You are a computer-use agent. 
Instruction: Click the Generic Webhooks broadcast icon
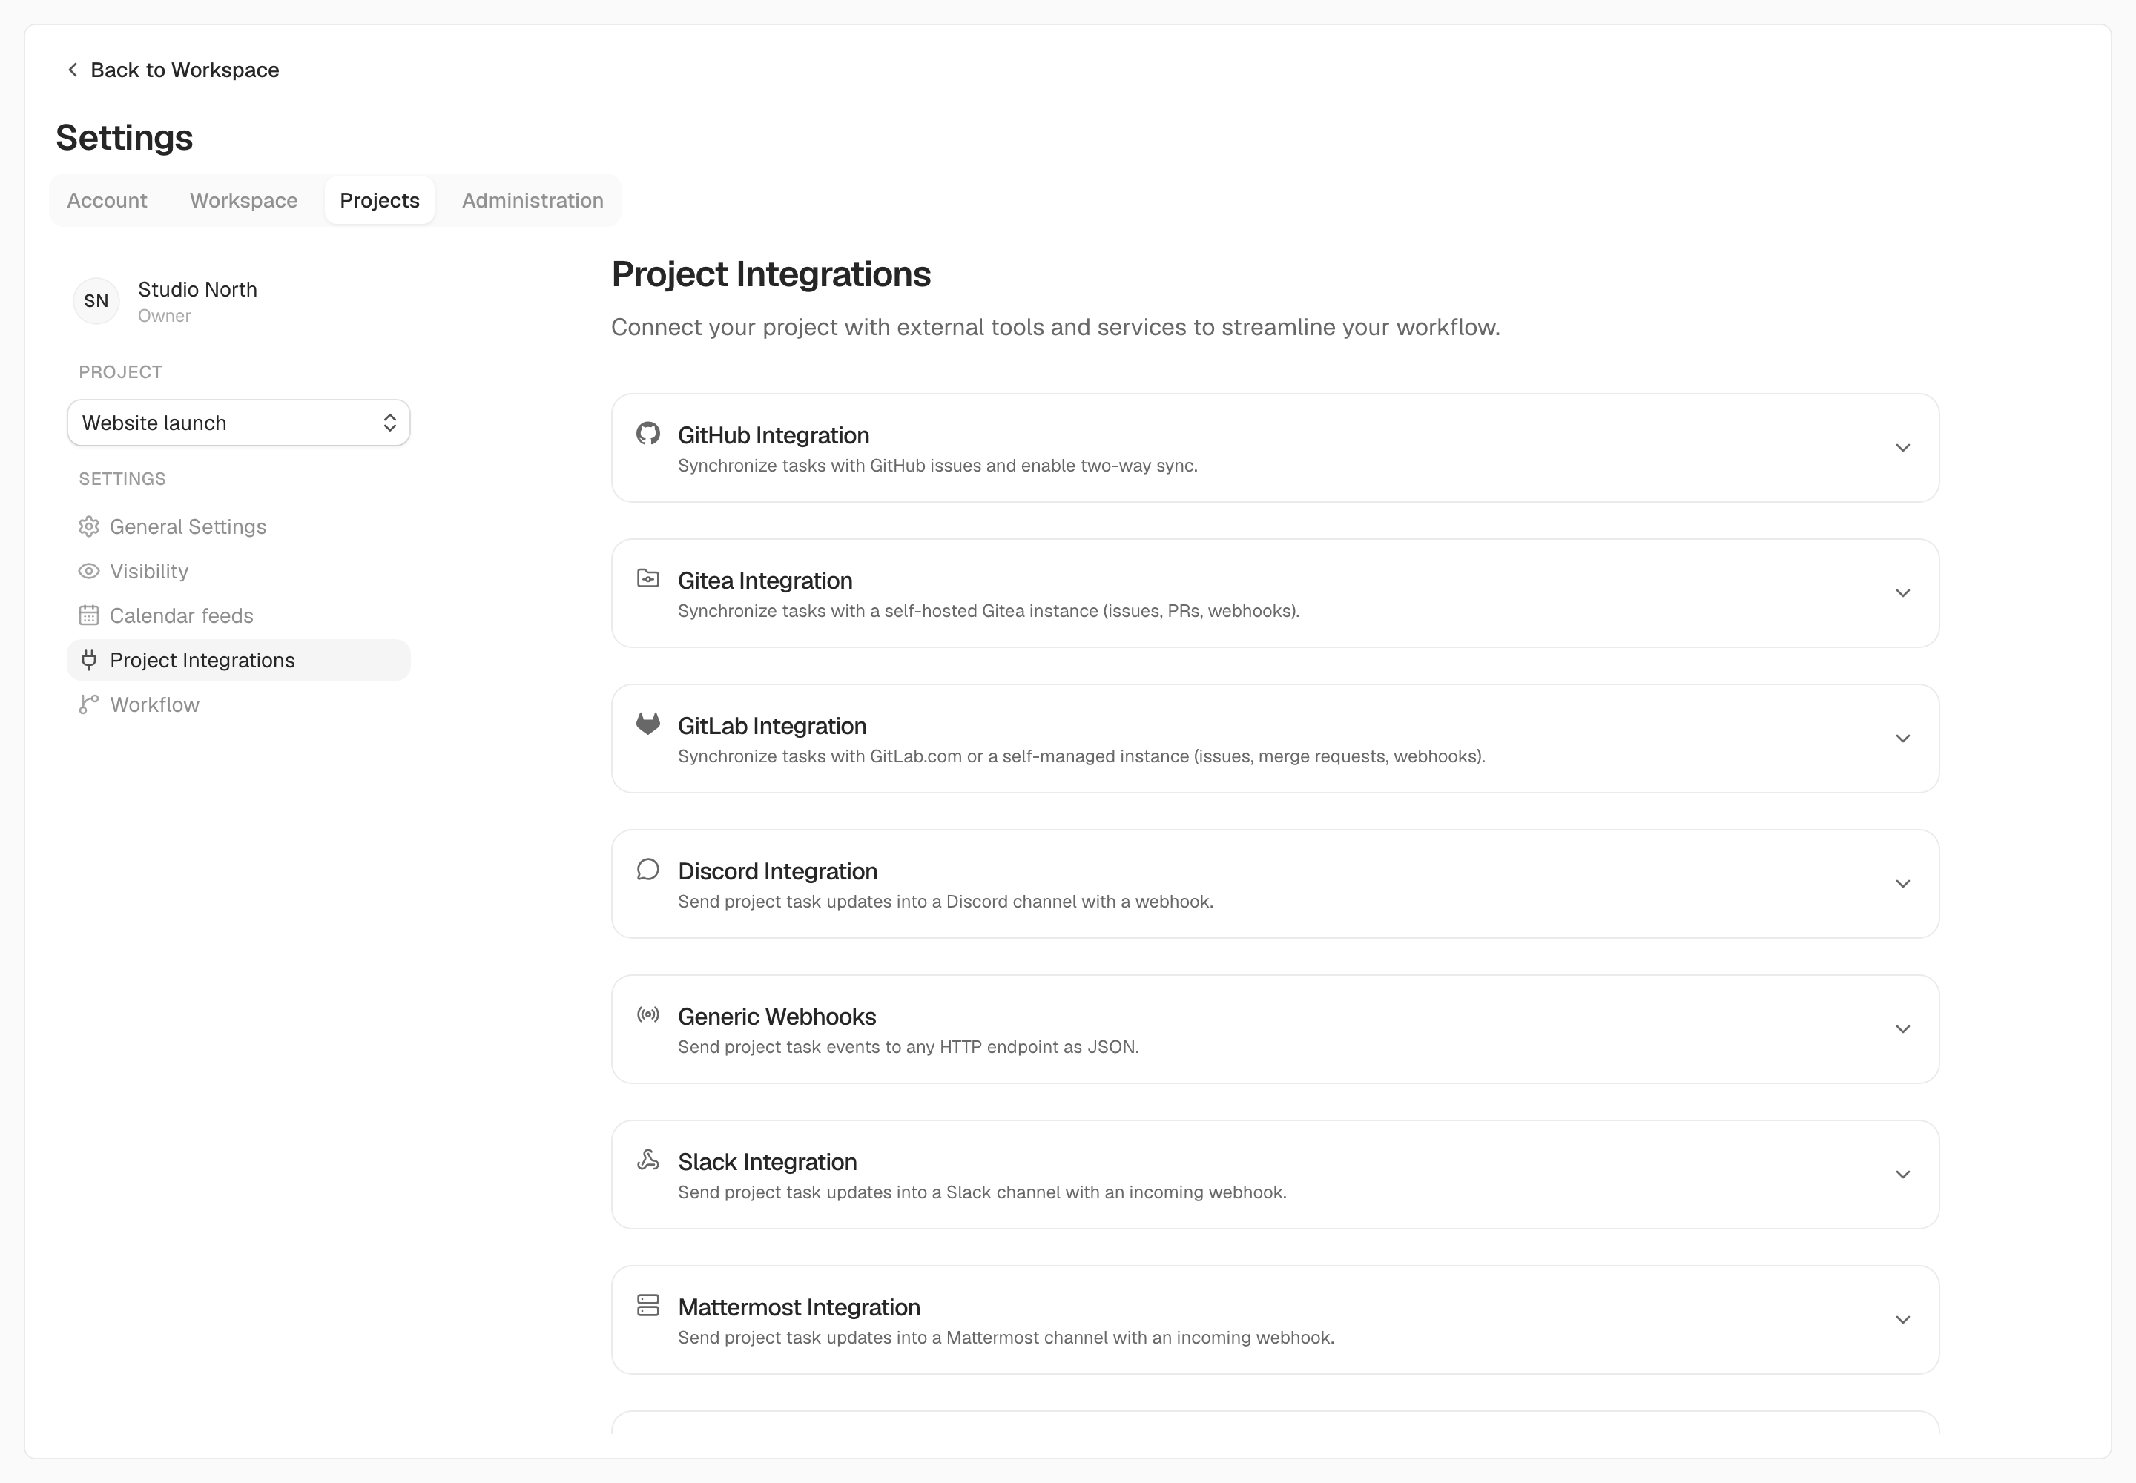click(648, 1014)
